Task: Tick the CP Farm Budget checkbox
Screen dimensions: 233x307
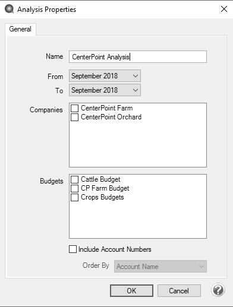Action: tap(74, 188)
